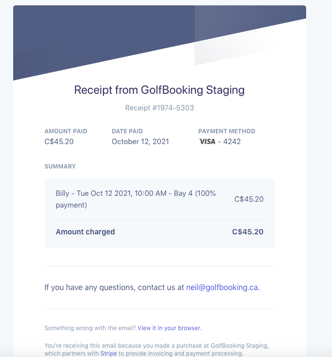The height and width of the screenshot is (357, 332).
Task: Click the Billy Bay 4 booking line item
Action: click(136, 199)
